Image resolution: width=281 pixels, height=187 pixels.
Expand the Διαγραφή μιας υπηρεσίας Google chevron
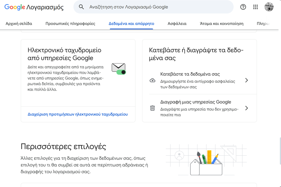click(247, 108)
